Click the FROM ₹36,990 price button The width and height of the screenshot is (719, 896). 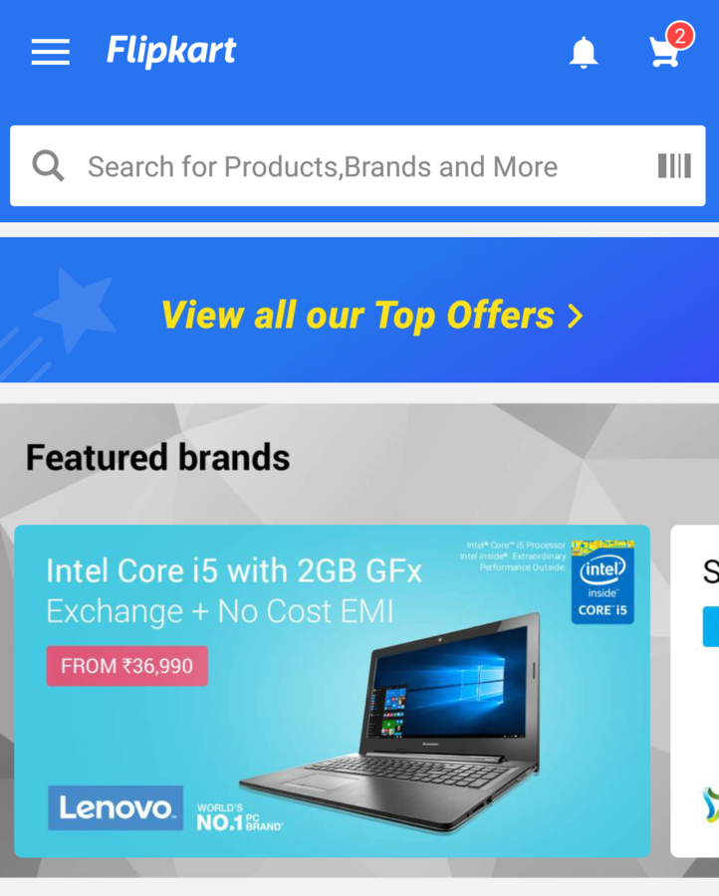click(x=126, y=666)
